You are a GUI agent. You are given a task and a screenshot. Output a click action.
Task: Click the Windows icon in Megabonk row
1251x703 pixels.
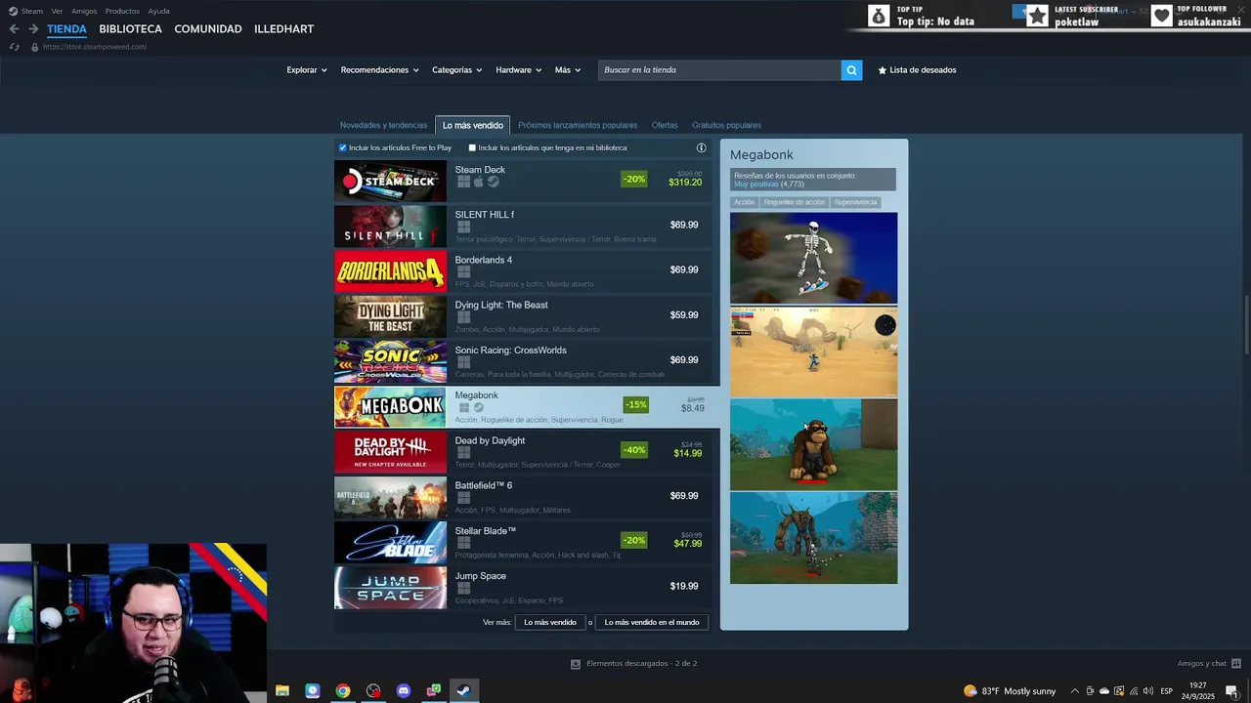click(464, 407)
